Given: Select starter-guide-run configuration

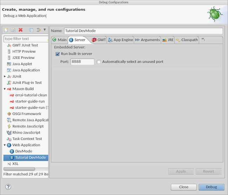Looking at the screenshot, I should point(30,101).
